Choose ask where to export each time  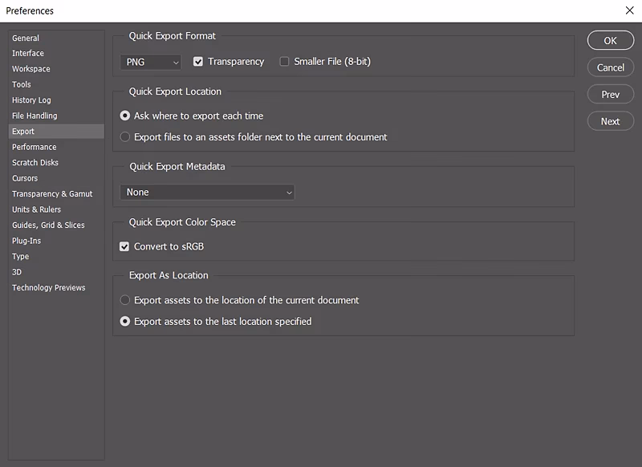click(x=126, y=116)
